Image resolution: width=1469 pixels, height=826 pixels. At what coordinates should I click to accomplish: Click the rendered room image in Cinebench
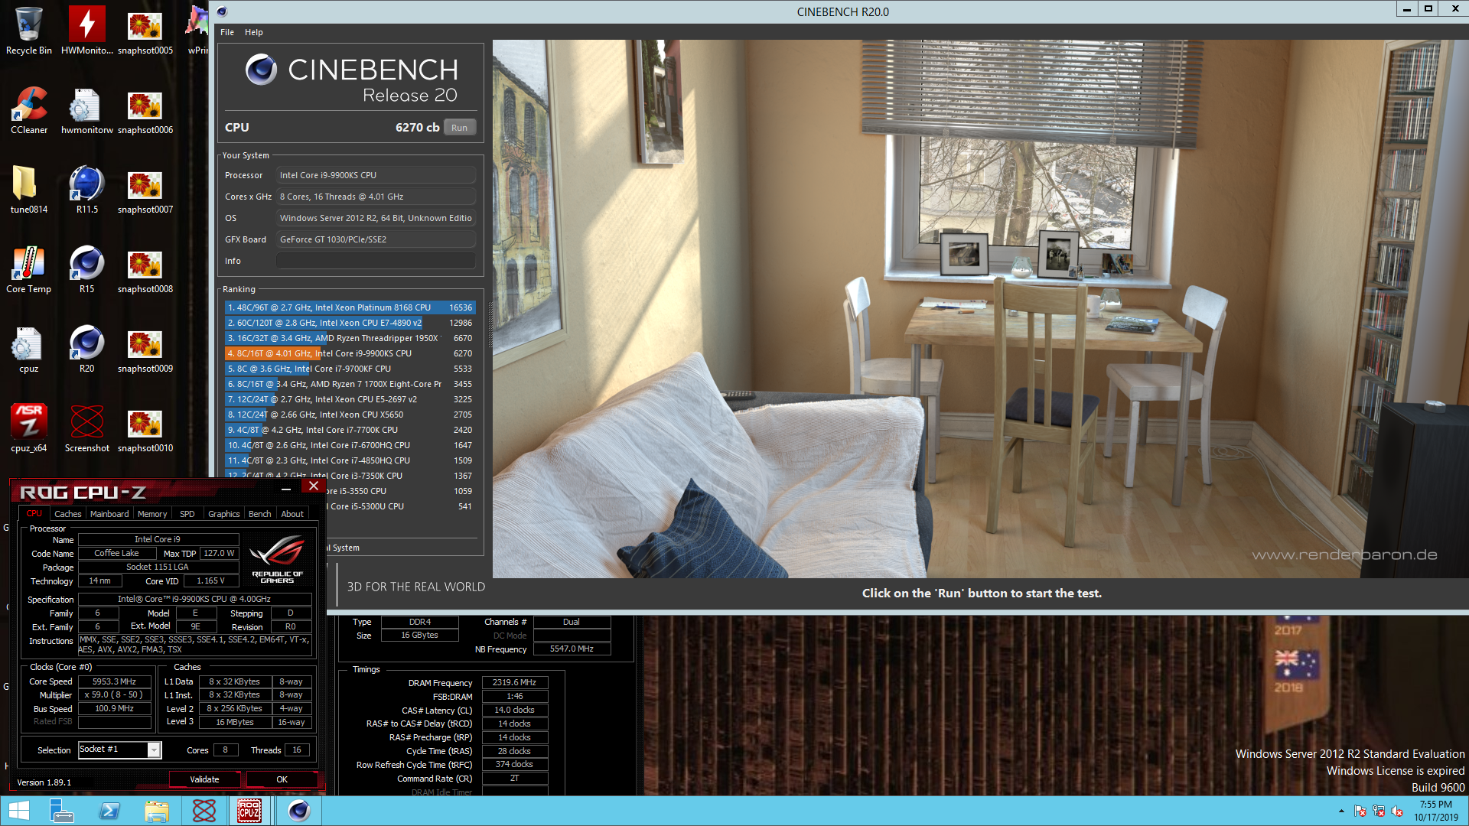click(x=980, y=309)
